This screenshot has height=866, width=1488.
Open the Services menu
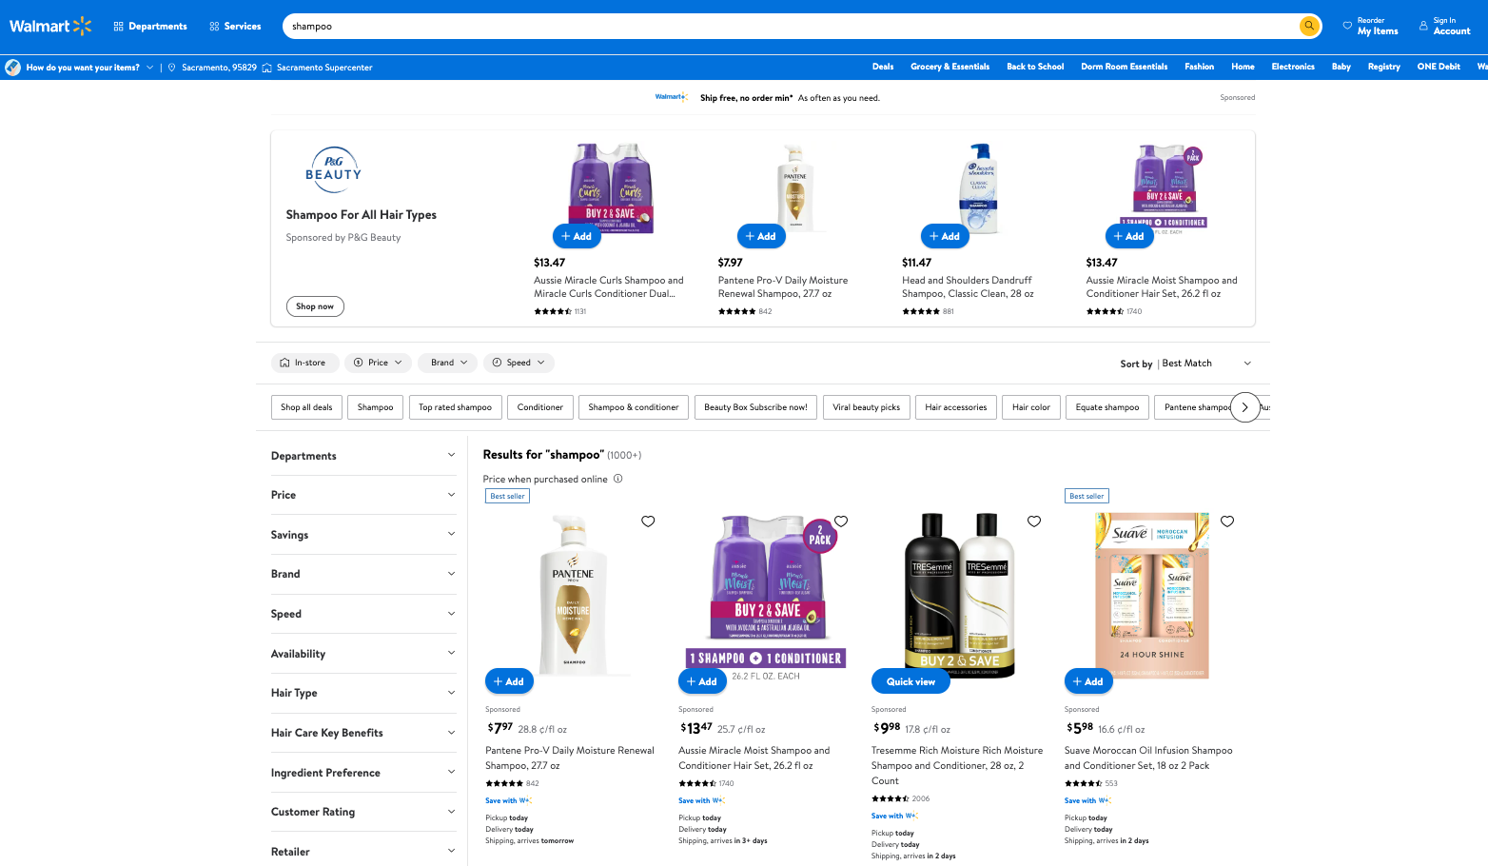coord(235,27)
